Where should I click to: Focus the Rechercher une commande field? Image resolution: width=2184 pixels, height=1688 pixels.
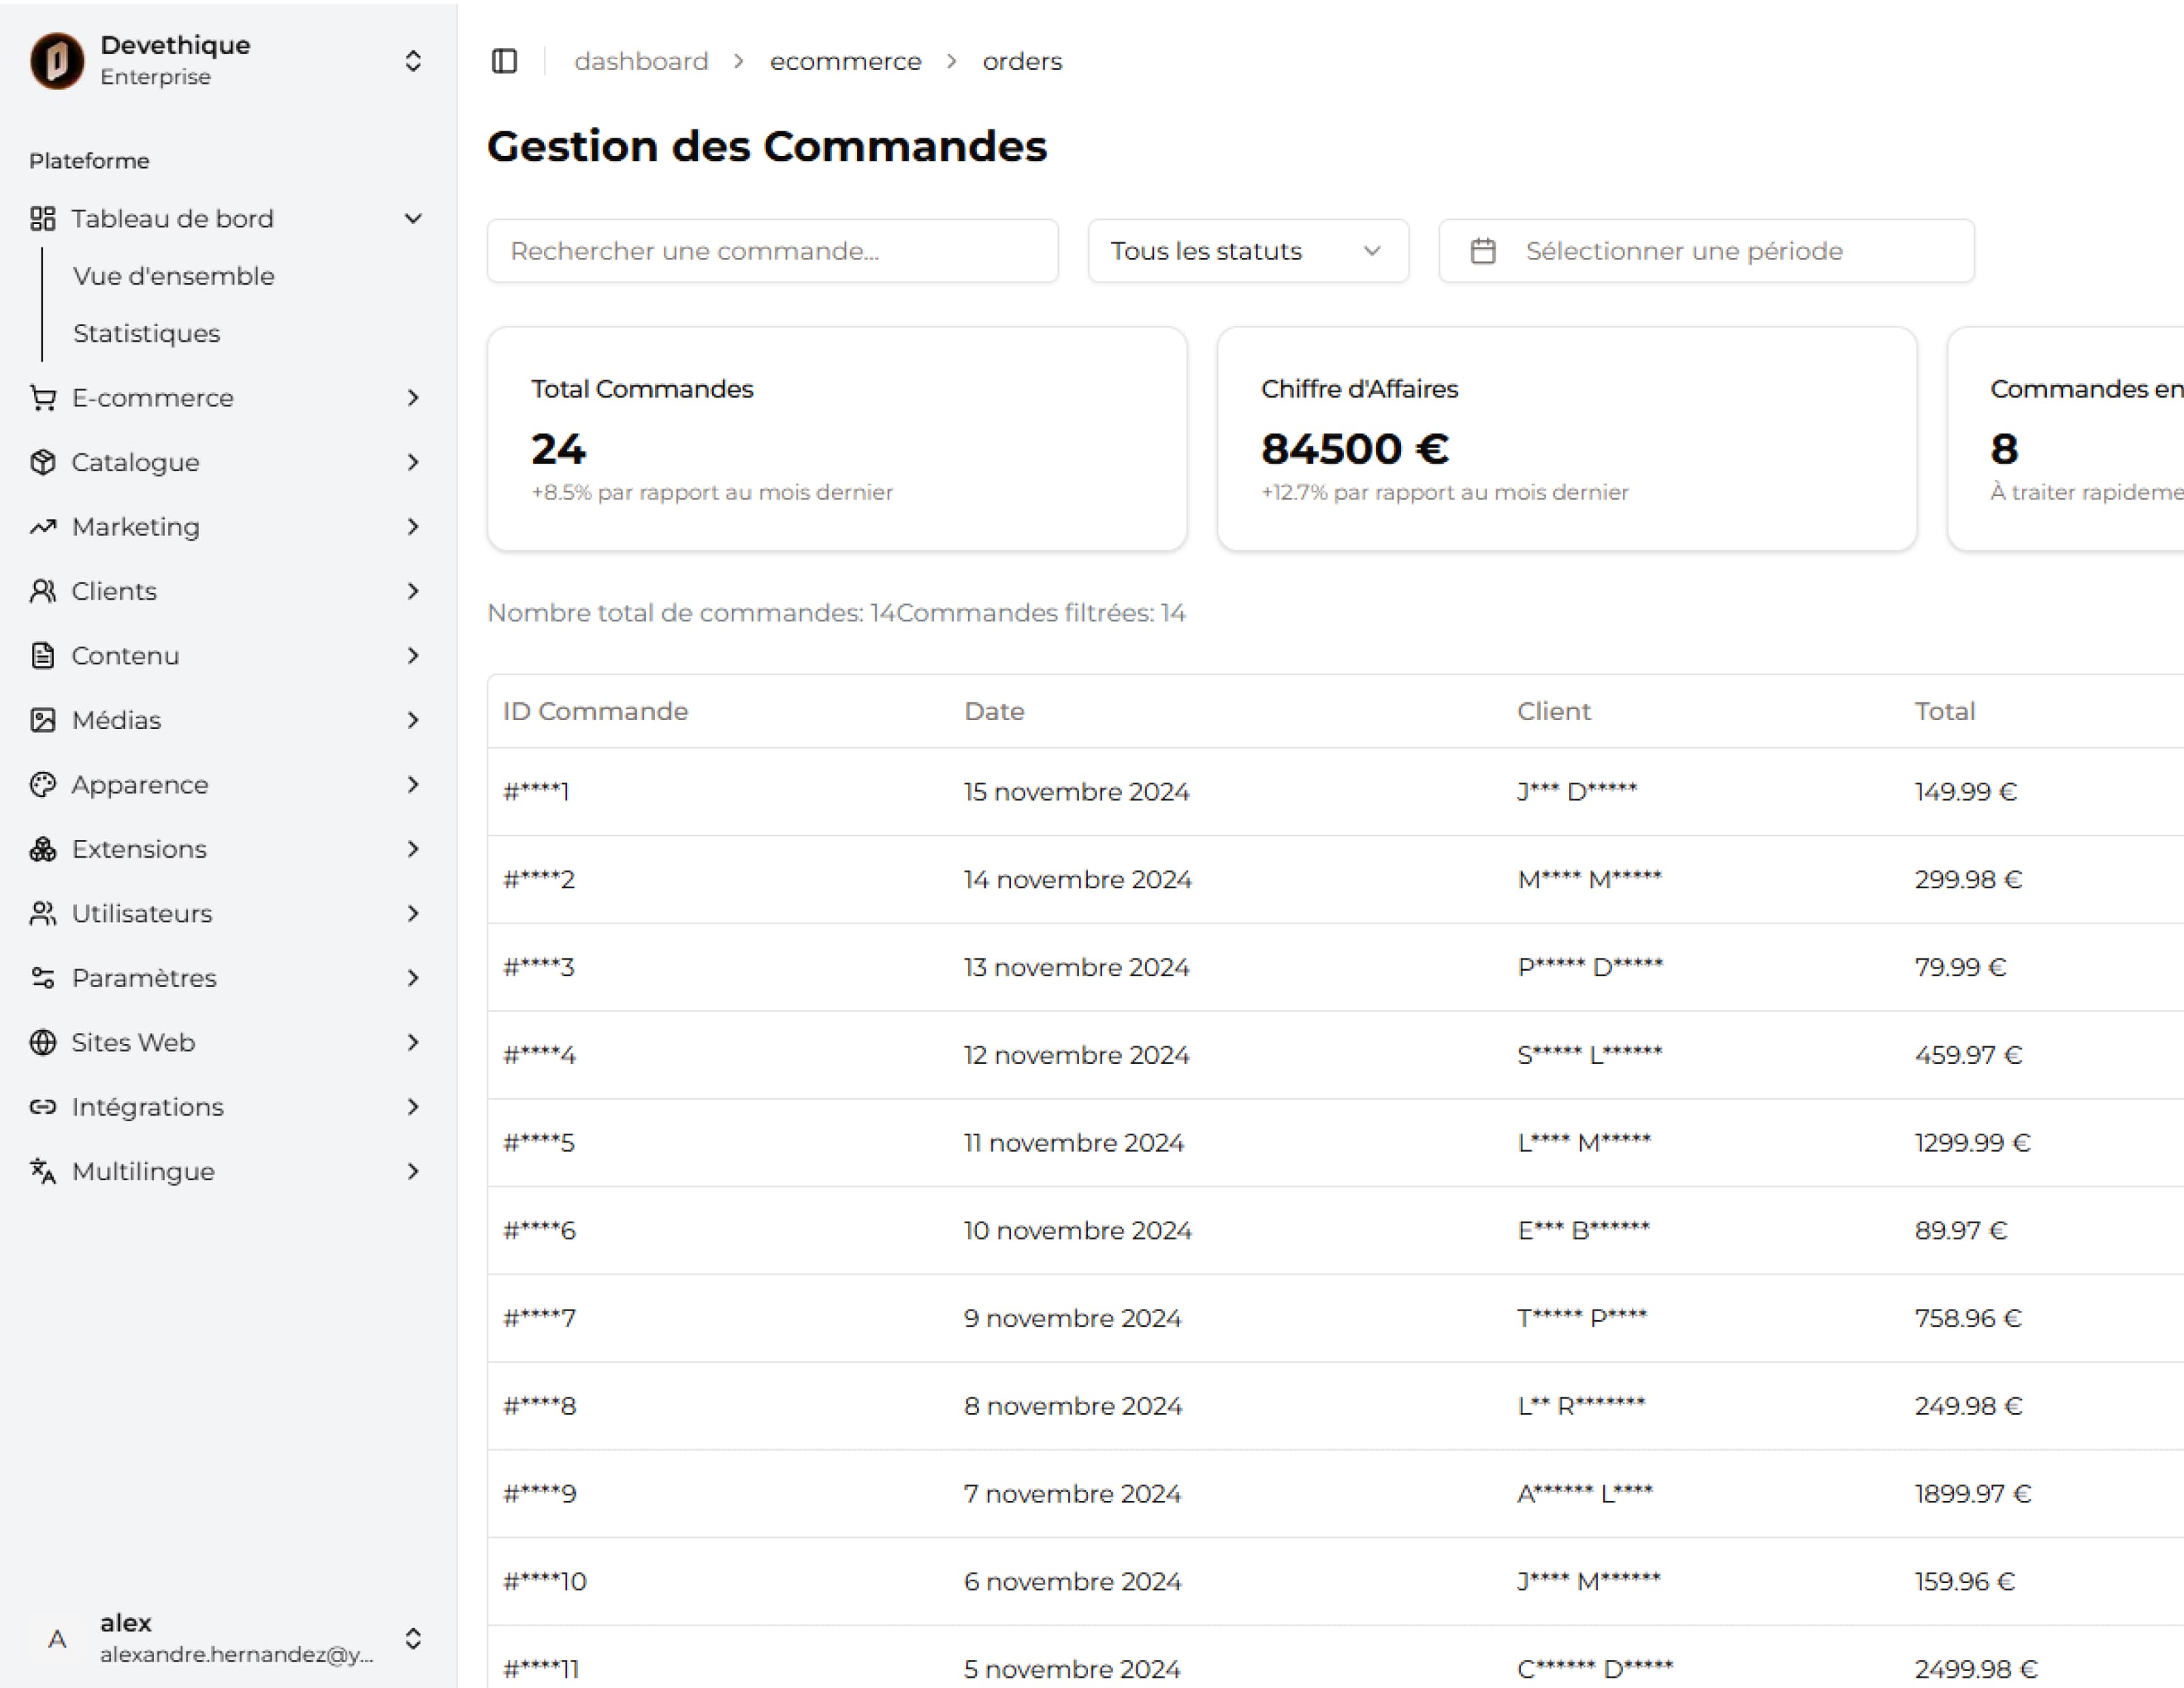[772, 251]
